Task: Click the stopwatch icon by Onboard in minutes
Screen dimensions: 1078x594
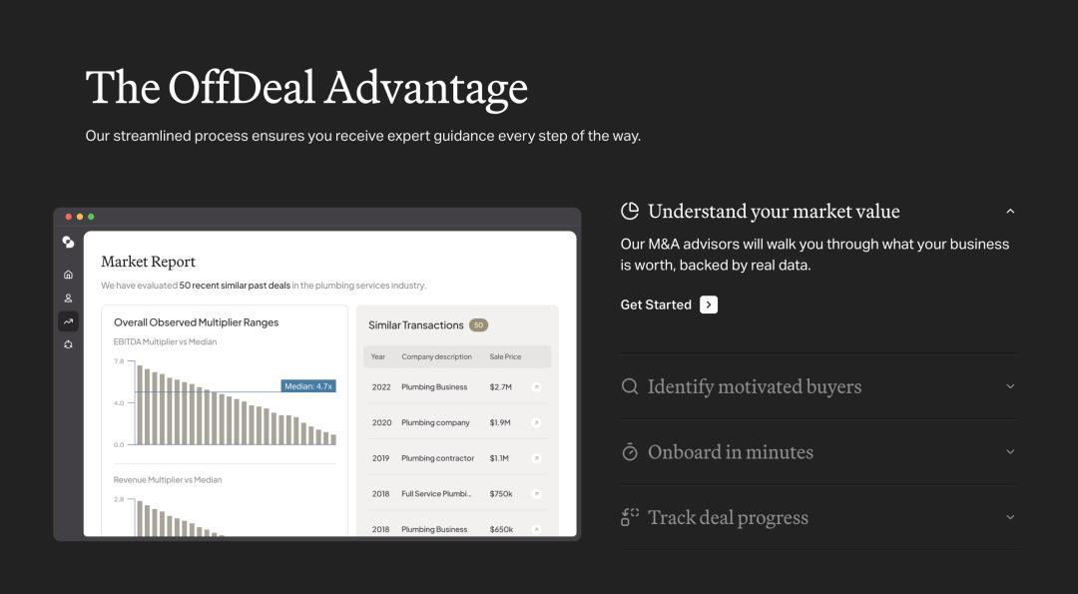Action: (630, 451)
